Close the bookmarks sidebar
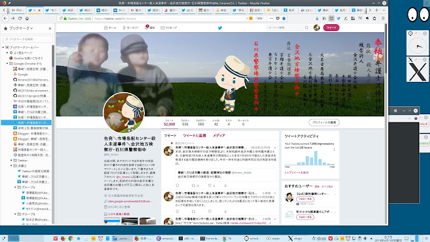 coord(50,28)
